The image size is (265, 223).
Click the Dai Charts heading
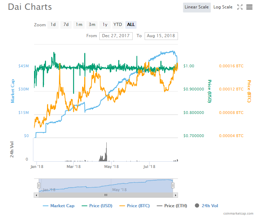coord(30,7)
